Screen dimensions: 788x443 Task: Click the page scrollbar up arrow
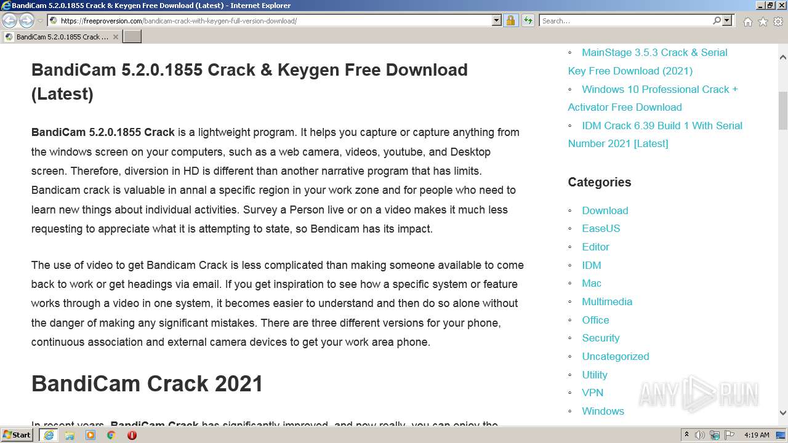[782, 57]
